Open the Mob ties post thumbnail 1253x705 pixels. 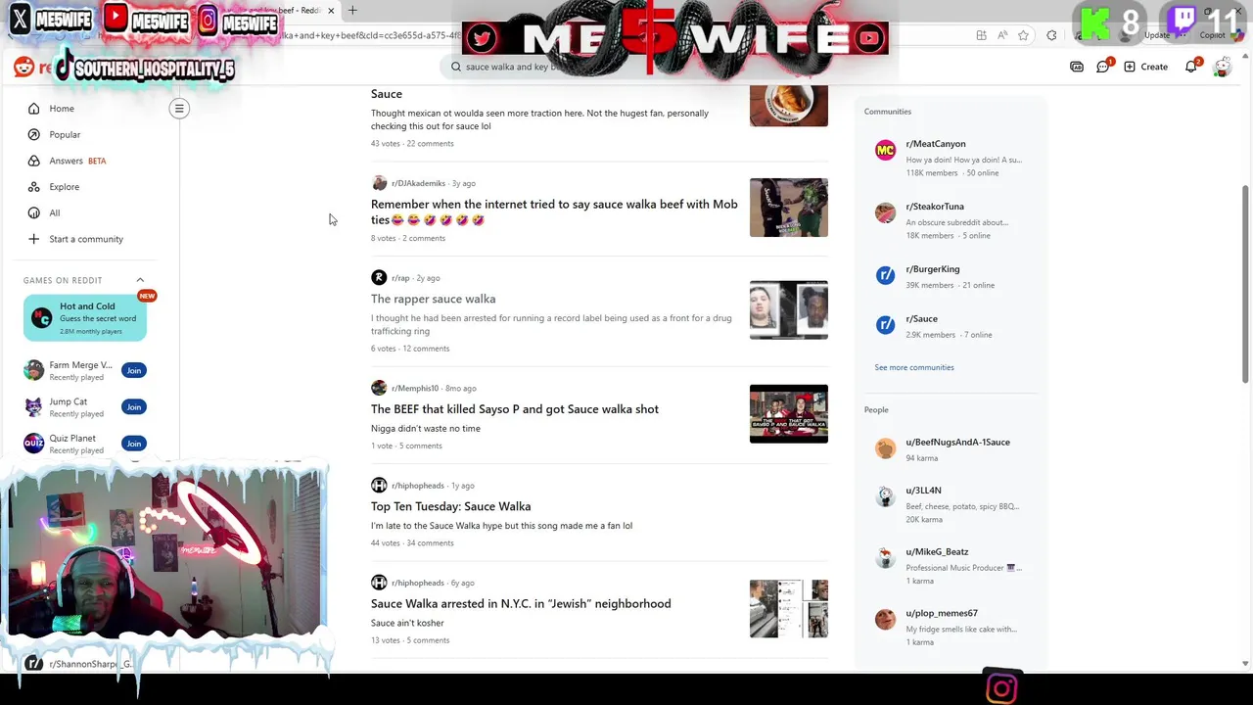pyautogui.click(x=789, y=208)
